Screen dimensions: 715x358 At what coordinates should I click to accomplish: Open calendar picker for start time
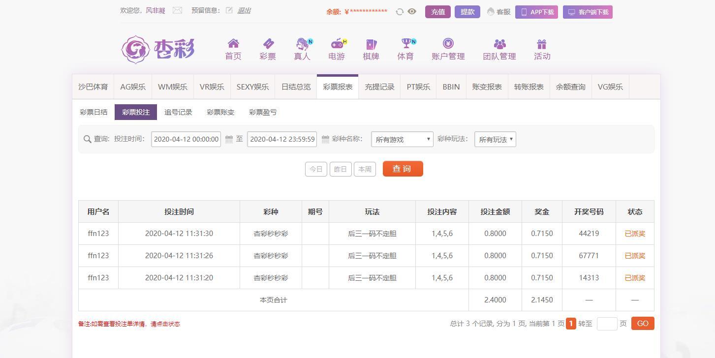pos(229,139)
